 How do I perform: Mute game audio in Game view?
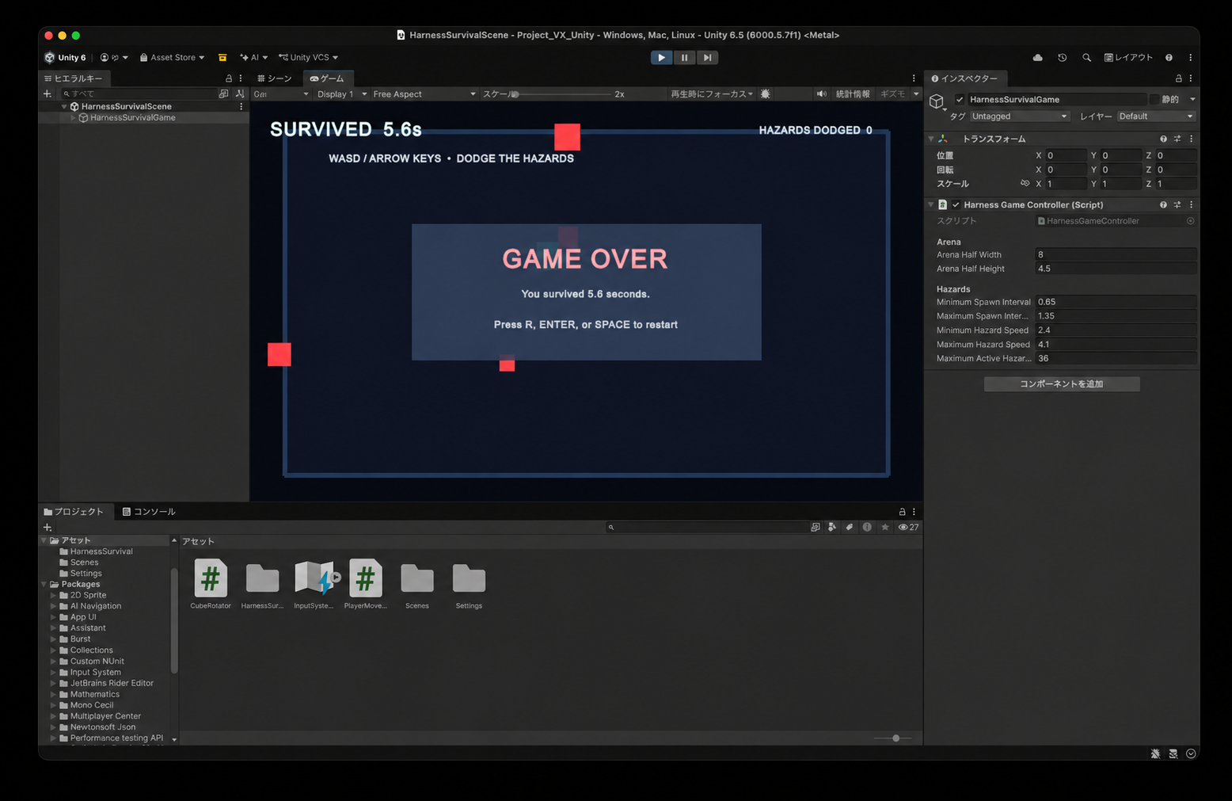pos(821,93)
